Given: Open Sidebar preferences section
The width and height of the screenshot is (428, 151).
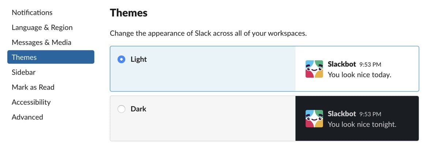Looking at the screenshot, I should tap(23, 72).
